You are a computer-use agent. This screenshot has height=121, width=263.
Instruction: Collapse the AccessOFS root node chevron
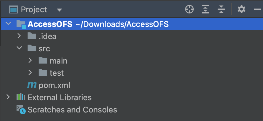[8, 24]
